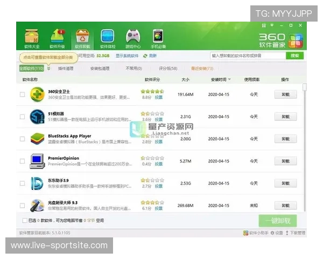Open the 软件升级 software upgrade icon
The width and height of the screenshot is (323, 259).
tap(57, 39)
